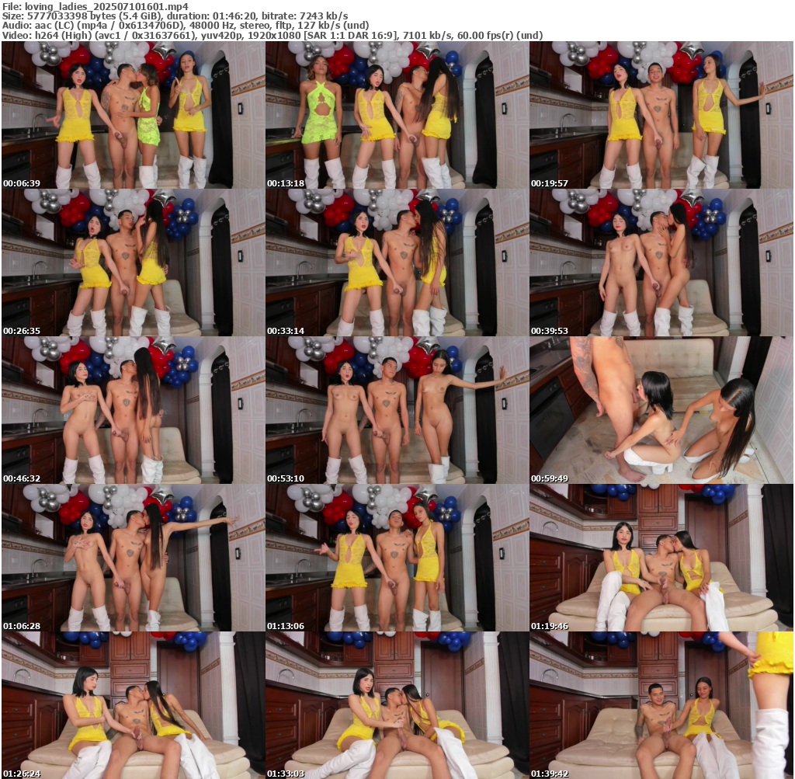Click the frame marked 01:13:06
795x779 pixels.
tap(397, 558)
